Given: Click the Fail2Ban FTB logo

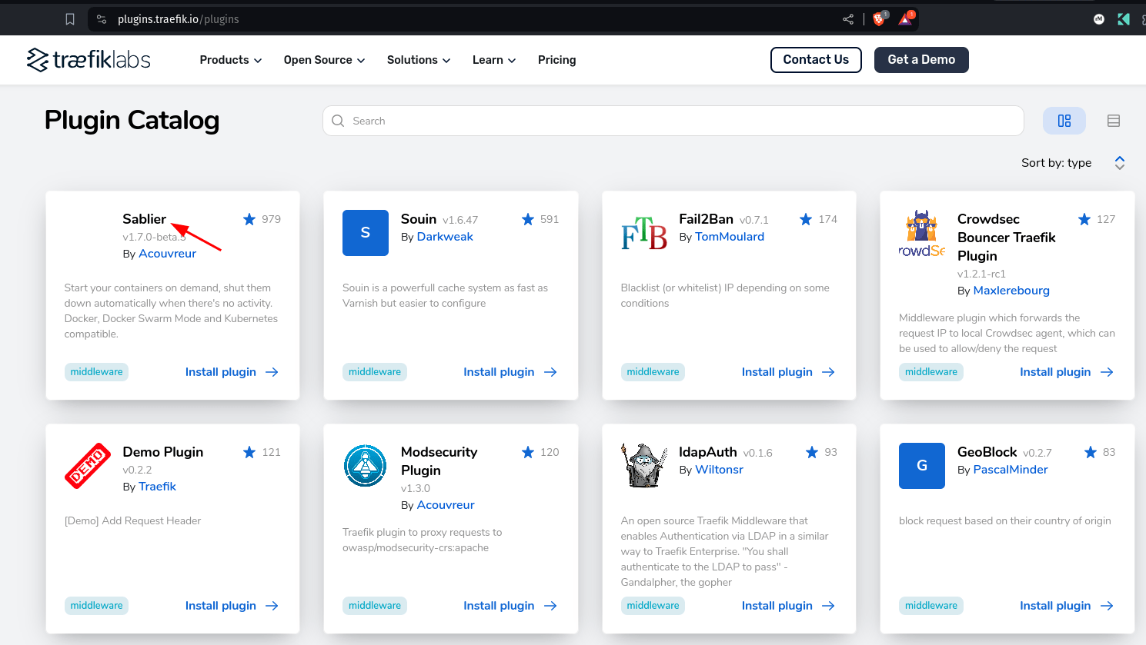Looking at the screenshot, I should [x=644, y=233].
